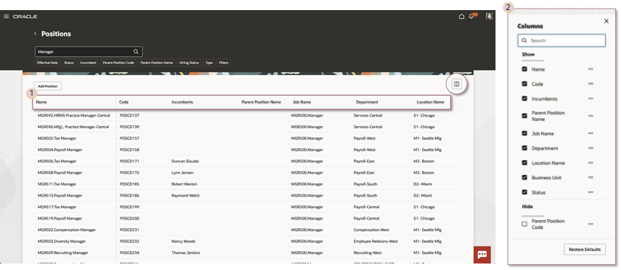Open the Status filter chip
621x270 pixels.
69,63
